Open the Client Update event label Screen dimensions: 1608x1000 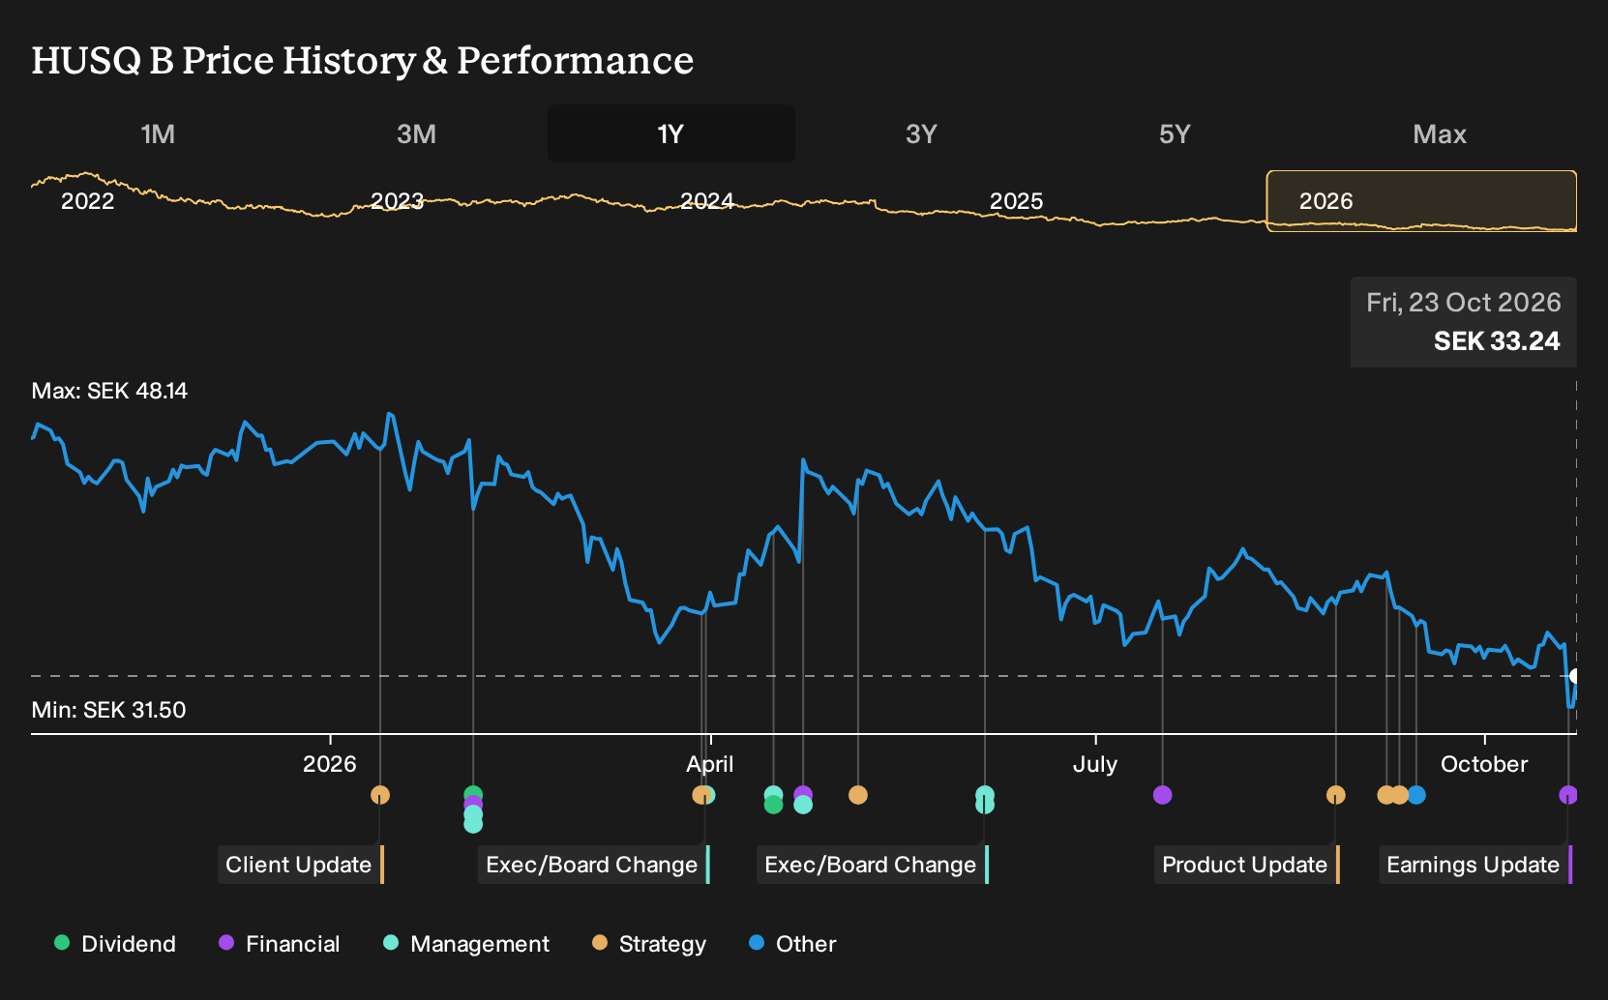point(301,865)
